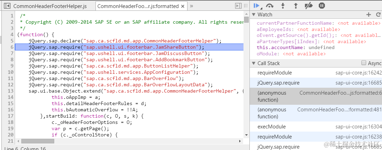Show more tabs overflow chevron

coord(191,6)
